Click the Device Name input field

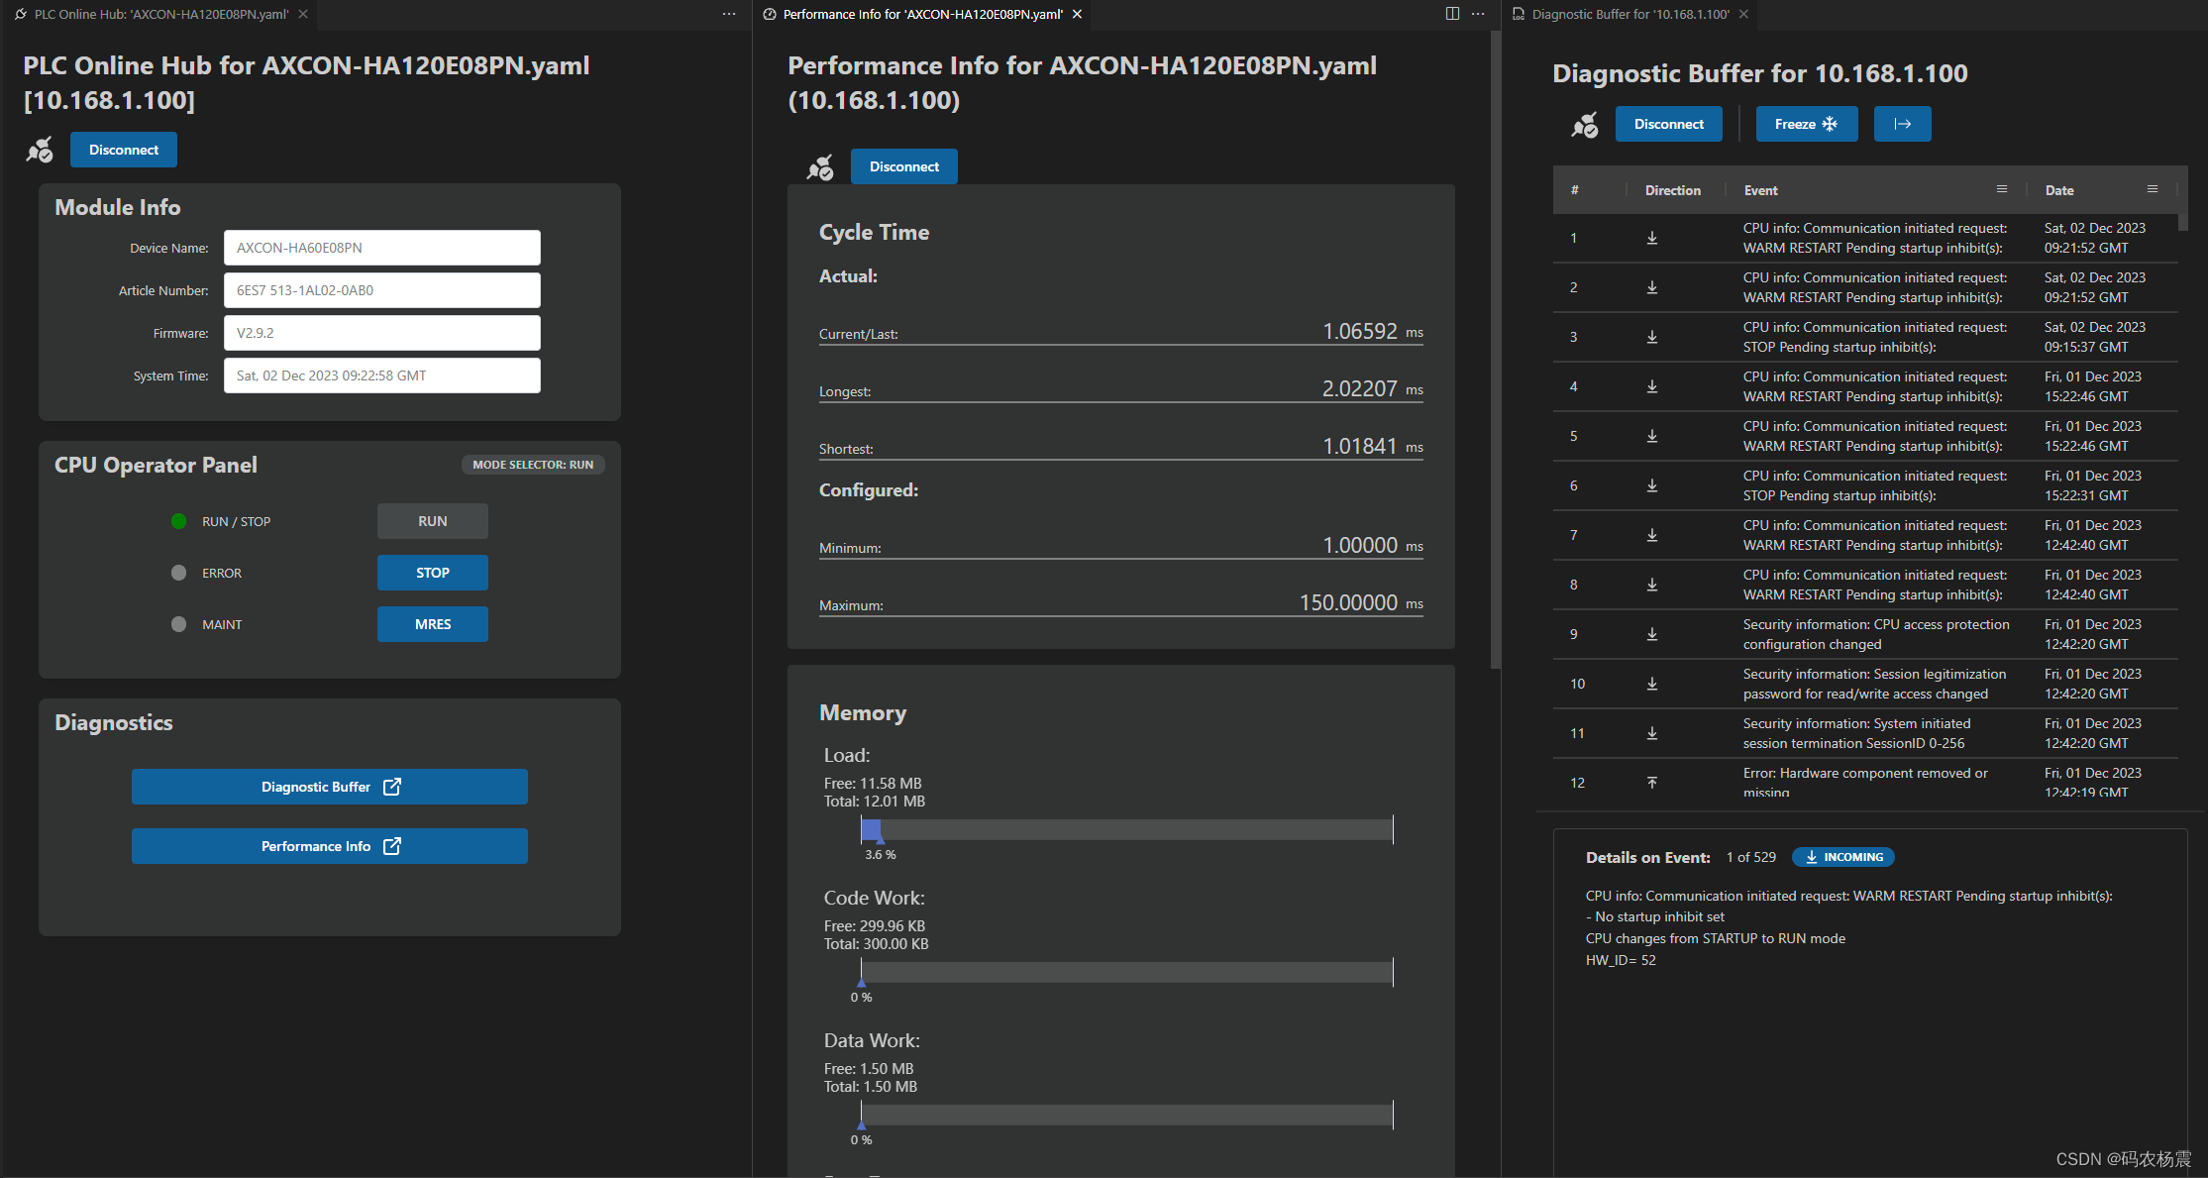coord(381,248)
